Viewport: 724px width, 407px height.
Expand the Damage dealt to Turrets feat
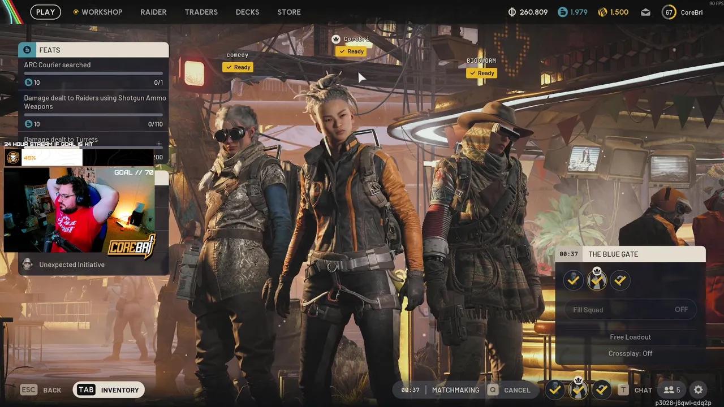tap(158, 143)
